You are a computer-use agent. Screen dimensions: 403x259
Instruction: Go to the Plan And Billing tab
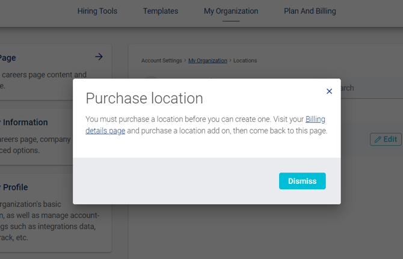tap(310, 11)
